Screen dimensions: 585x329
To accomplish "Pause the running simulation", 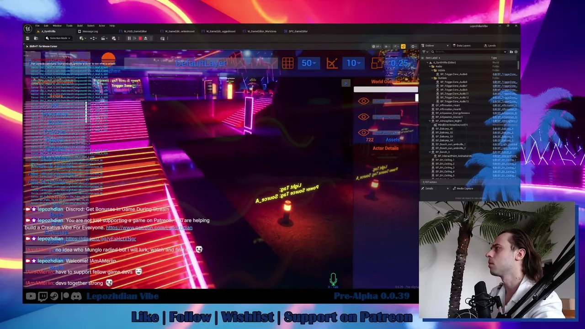I will [129, 38].
